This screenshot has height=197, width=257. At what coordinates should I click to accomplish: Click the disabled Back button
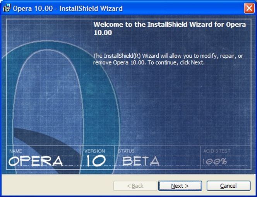coord(135,186)
